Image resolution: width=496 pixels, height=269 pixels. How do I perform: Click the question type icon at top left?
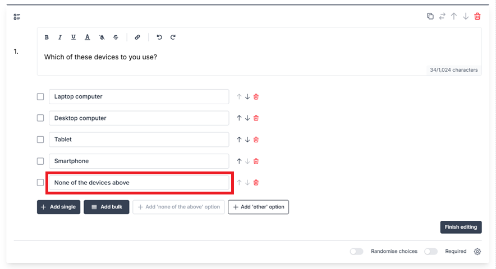tap(17, 17)
